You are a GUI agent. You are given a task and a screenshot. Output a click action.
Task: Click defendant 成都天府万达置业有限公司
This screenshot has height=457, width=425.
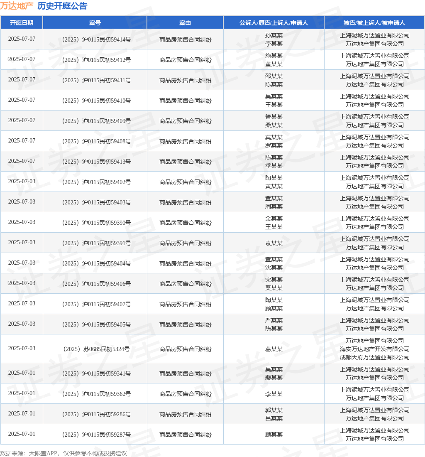375,357
